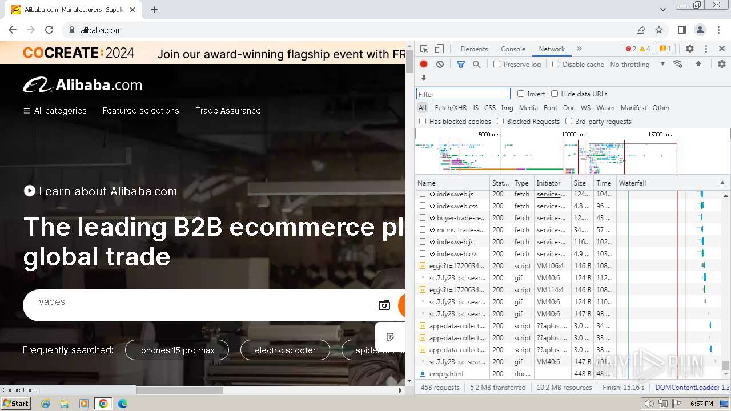Filter requests by Fetch/XHR

click(451, 108)
